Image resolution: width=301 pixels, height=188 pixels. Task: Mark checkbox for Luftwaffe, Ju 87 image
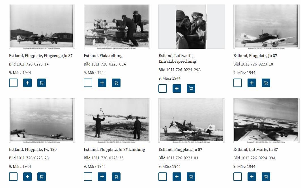[x=238, y=177]
